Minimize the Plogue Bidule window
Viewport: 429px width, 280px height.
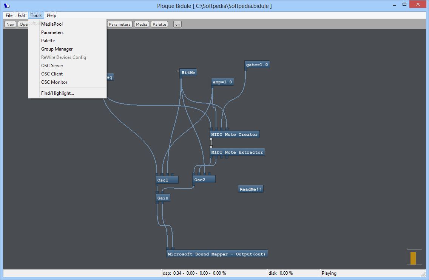coord(394,5)
